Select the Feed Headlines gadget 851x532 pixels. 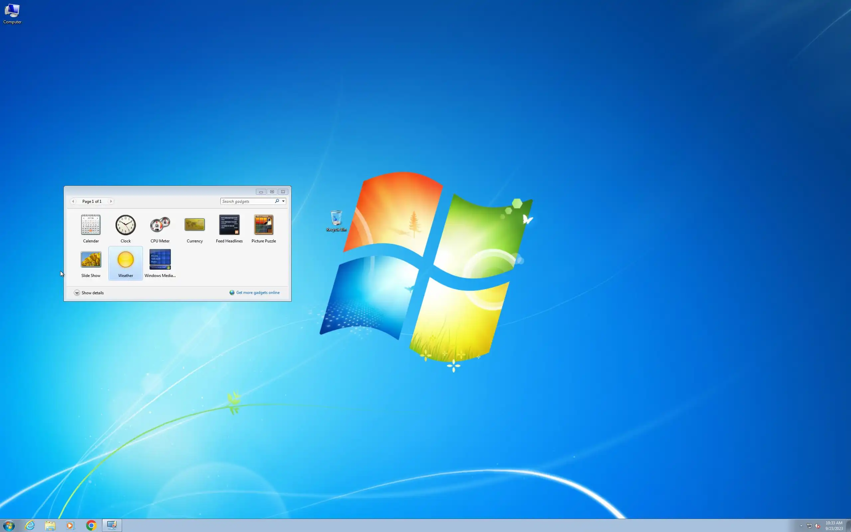click(229, 225)
